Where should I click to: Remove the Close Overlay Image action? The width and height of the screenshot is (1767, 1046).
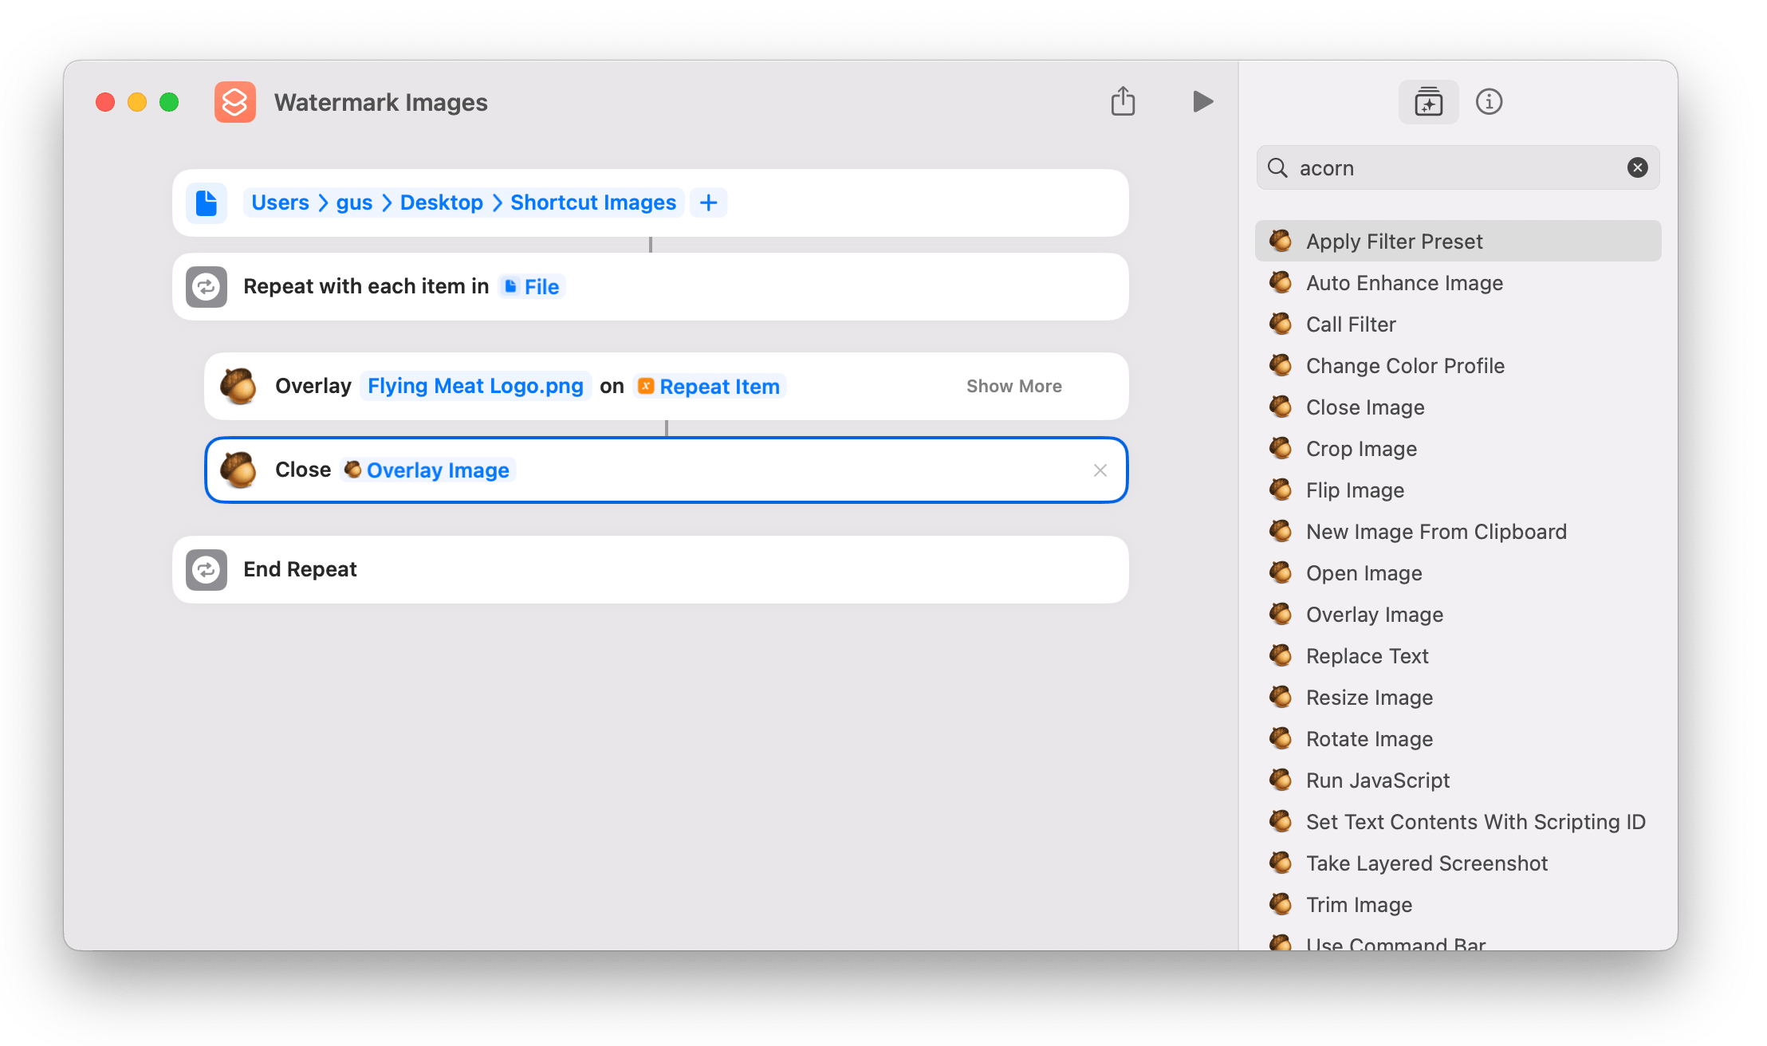1100,470
